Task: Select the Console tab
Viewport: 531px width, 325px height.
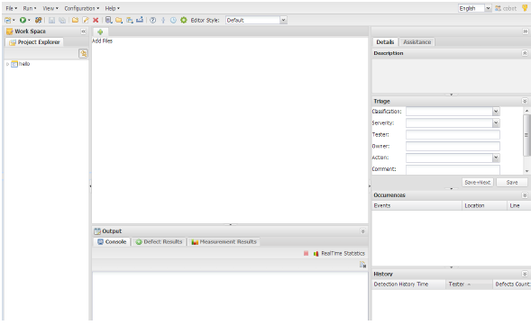Action: [x=112, y=242]
